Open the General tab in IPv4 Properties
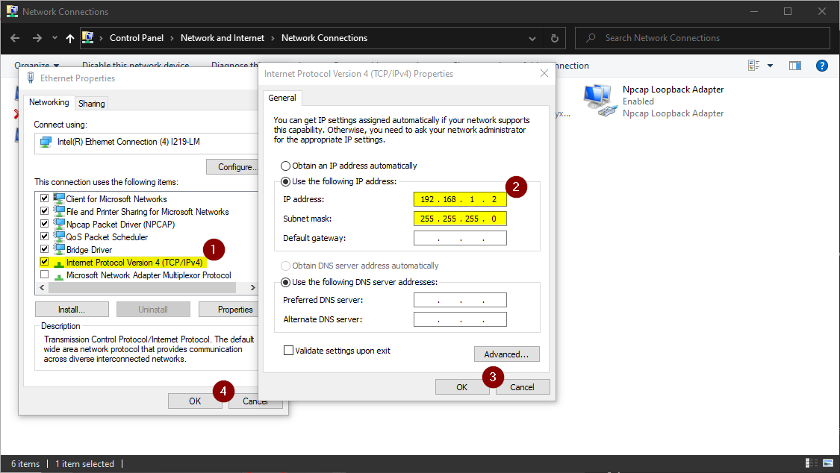 (x=281, y=98)
